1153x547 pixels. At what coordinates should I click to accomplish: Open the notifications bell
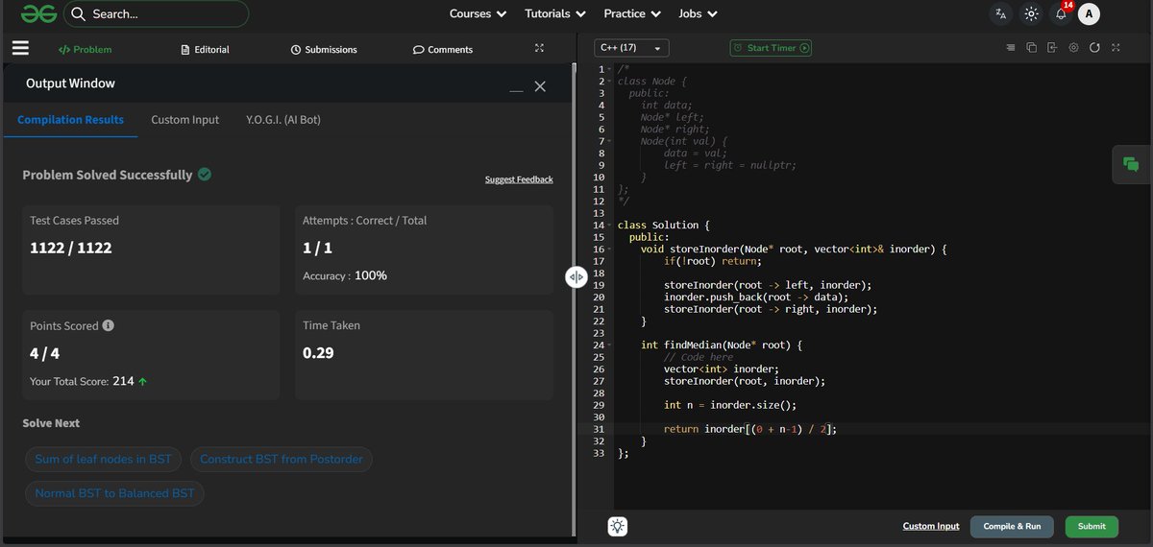(1061, 14)
